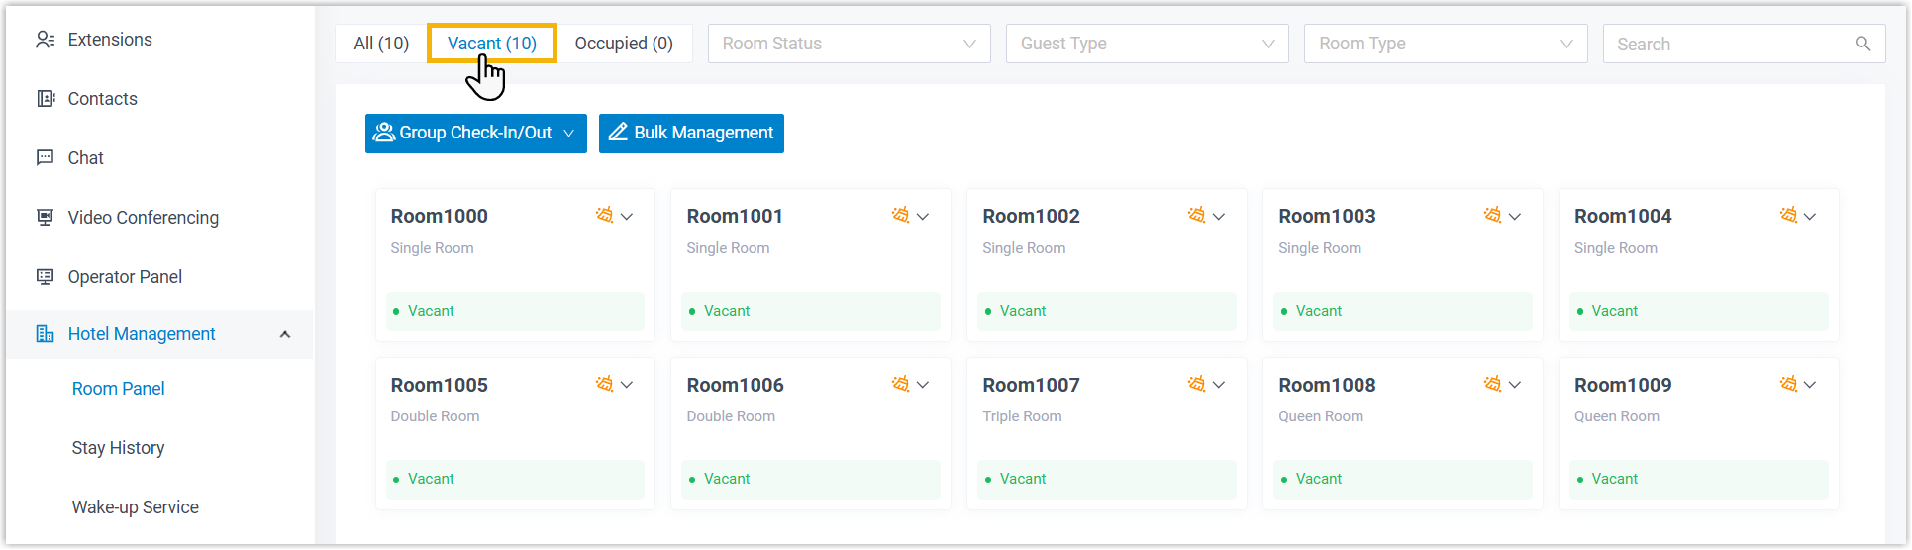
Task: Click the Group Check-In/Out button
Action: click(475, 134)
